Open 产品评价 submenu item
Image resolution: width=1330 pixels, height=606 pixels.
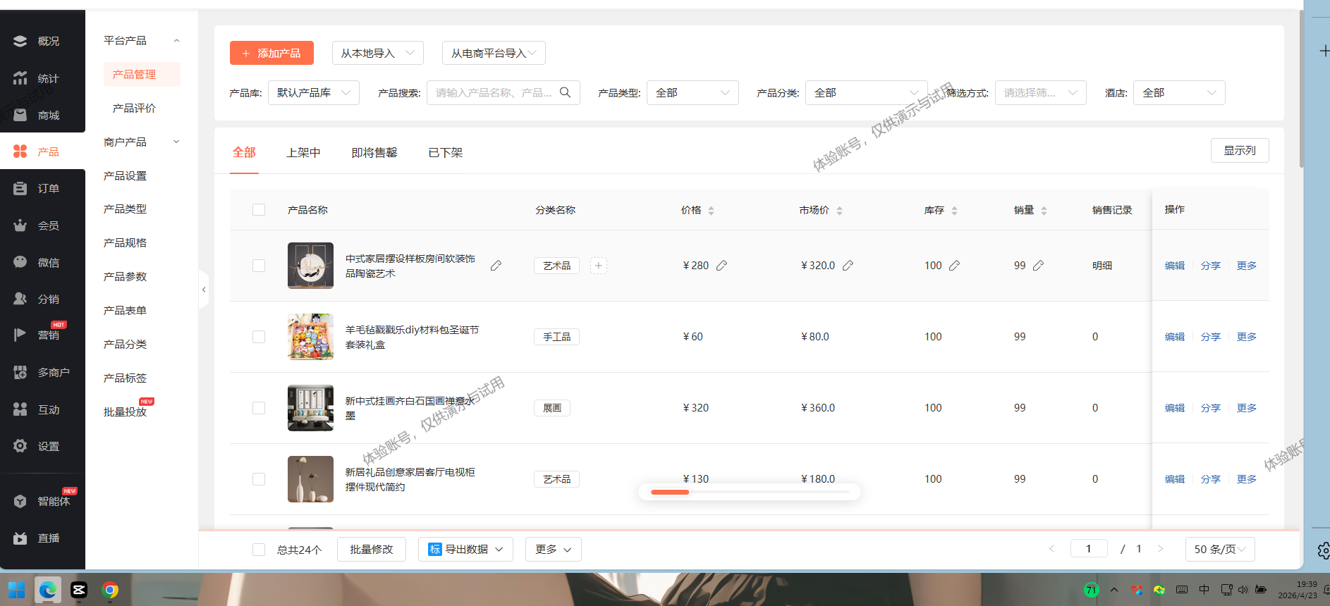[134, 108]
